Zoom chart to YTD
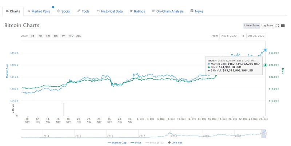 (71, 36)
